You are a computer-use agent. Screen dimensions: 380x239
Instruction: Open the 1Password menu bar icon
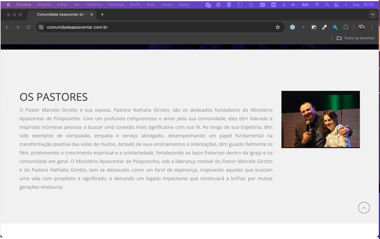[218, 4]
